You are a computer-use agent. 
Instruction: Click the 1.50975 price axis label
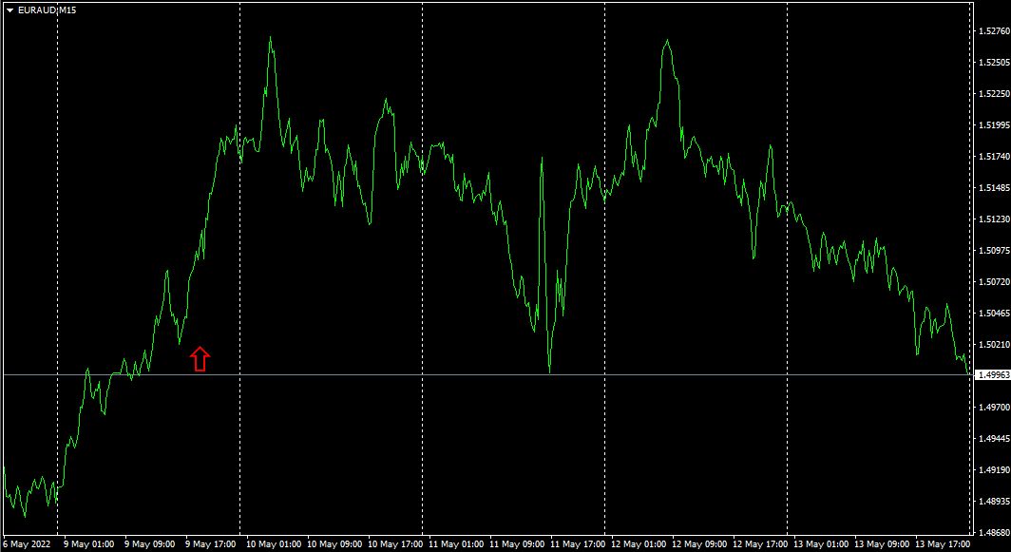994,250
